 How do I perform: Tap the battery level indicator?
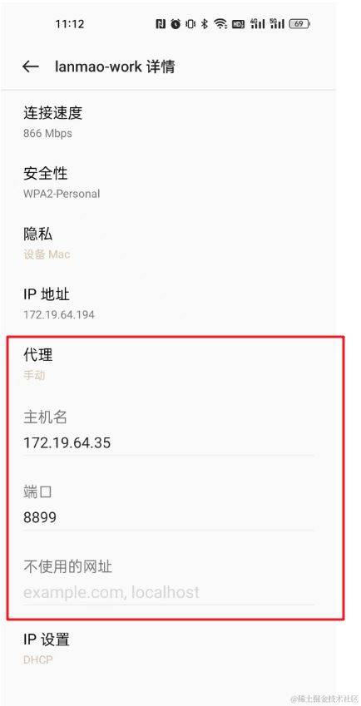(299, 24)
